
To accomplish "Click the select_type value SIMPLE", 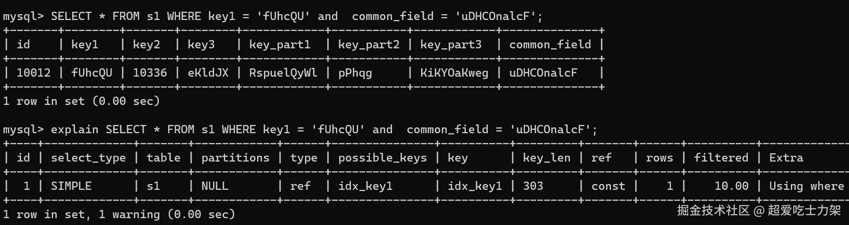I will point(71,186).
